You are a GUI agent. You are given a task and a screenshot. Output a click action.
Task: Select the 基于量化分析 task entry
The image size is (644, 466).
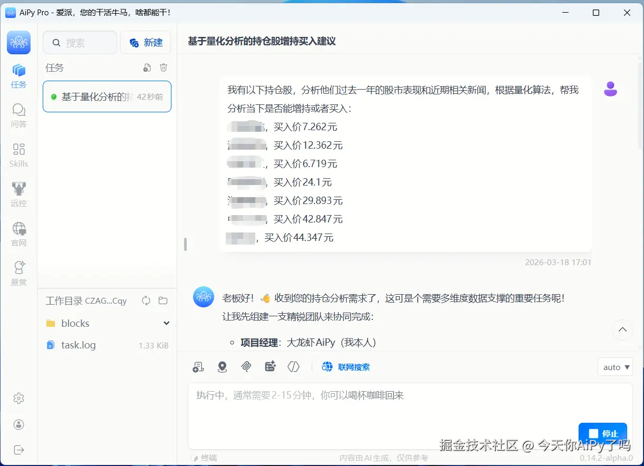click(107, 96)
